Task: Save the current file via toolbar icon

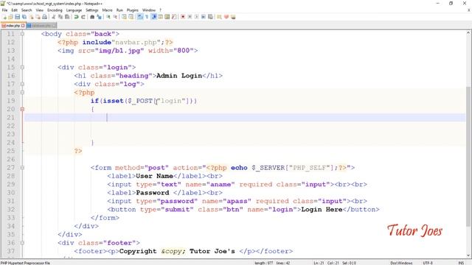Action: pos(17,17)
